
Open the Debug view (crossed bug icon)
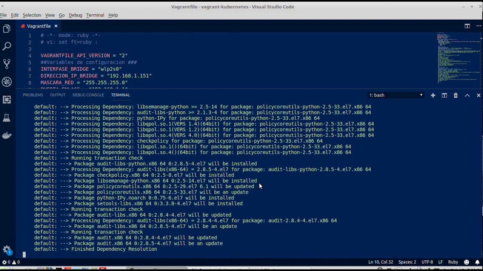point(6,82)
